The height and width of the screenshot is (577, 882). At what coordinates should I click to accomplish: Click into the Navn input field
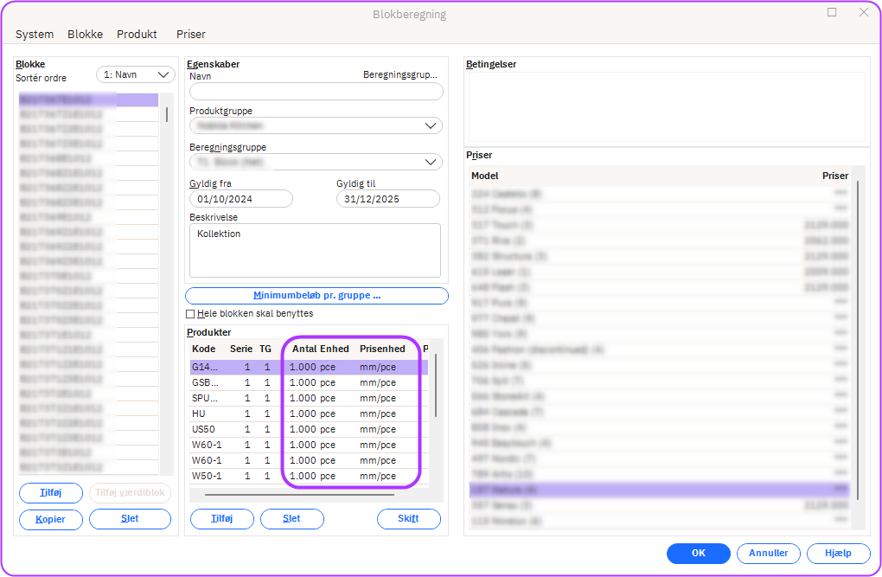click(316, 92)
